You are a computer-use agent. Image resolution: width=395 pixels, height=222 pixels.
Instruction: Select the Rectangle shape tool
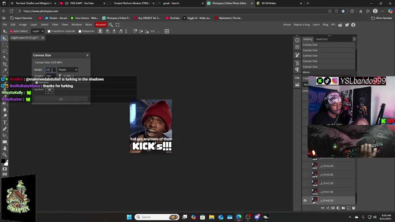point(5,142)
